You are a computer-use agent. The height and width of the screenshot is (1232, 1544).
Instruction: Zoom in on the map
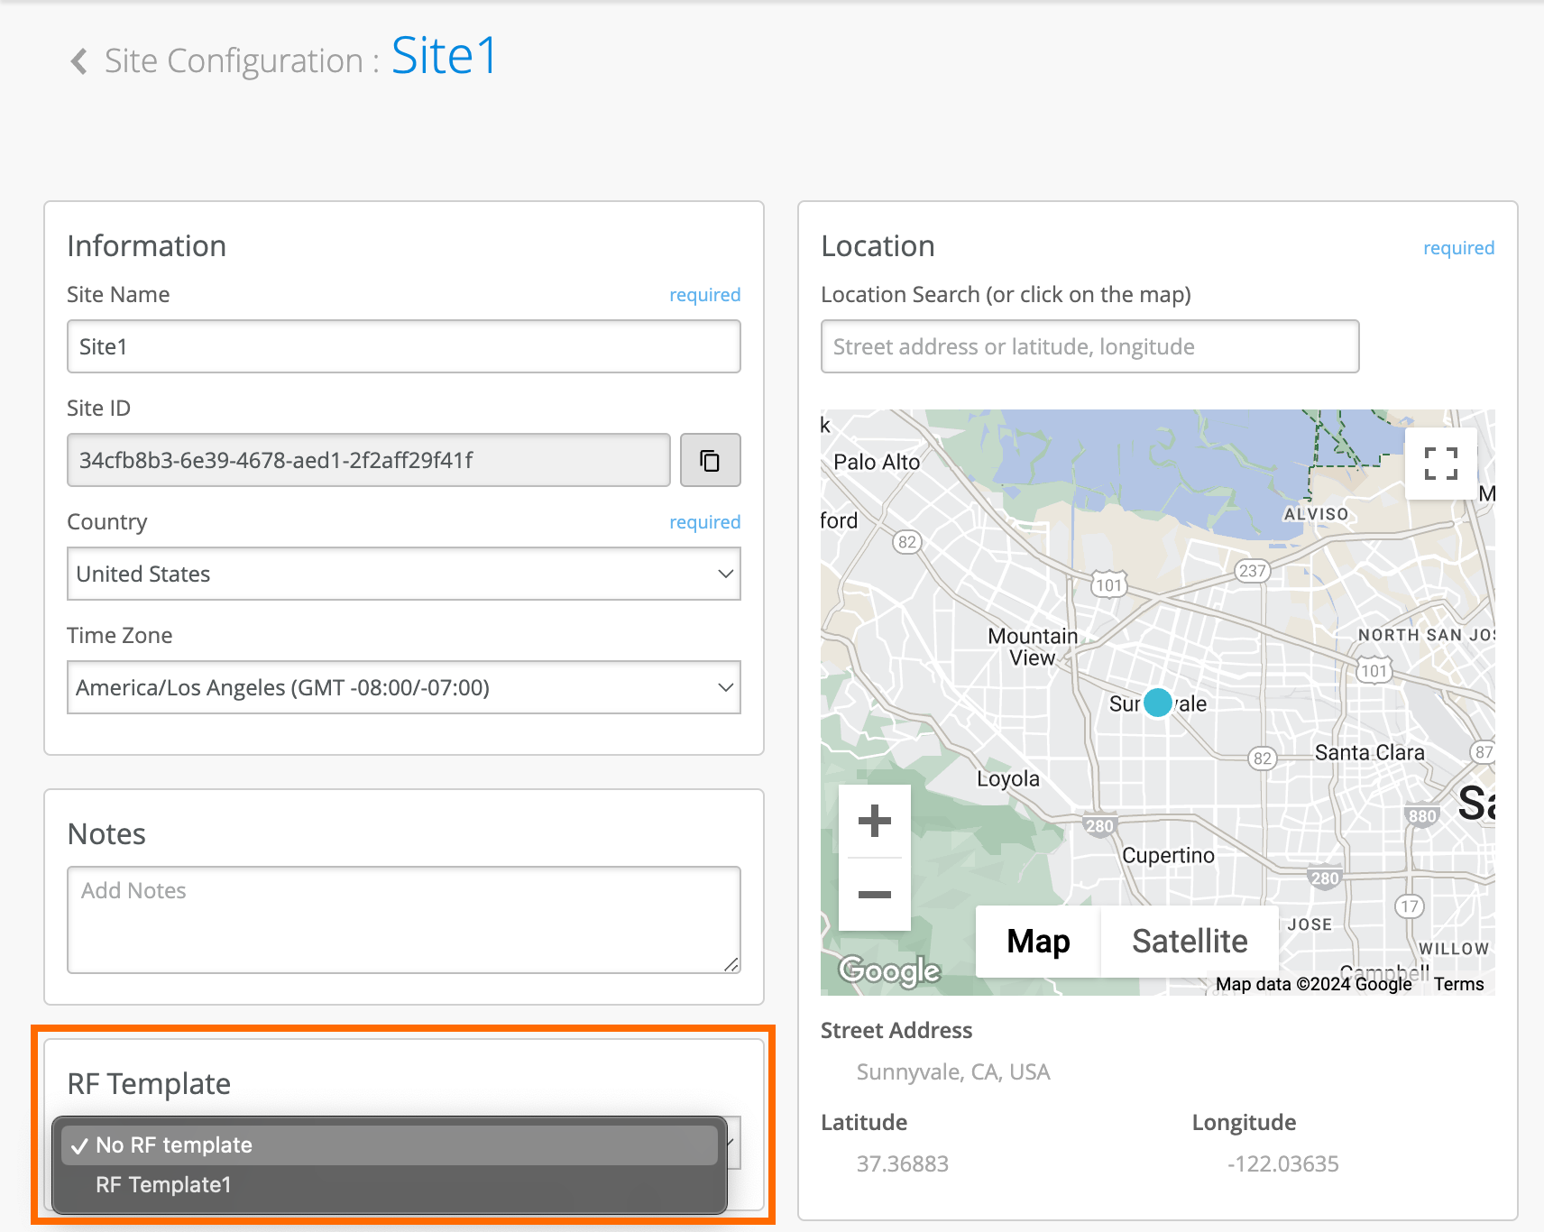874,821
